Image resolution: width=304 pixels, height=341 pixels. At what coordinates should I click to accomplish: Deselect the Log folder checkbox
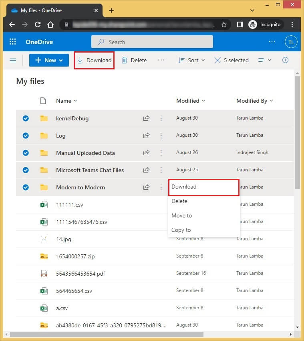pos(26,136)
